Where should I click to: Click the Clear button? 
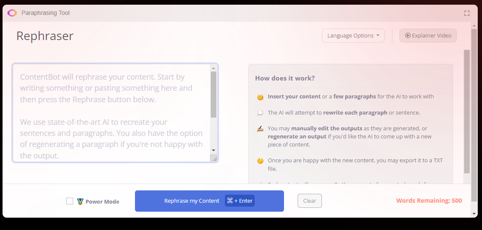(x=310, y=201)
